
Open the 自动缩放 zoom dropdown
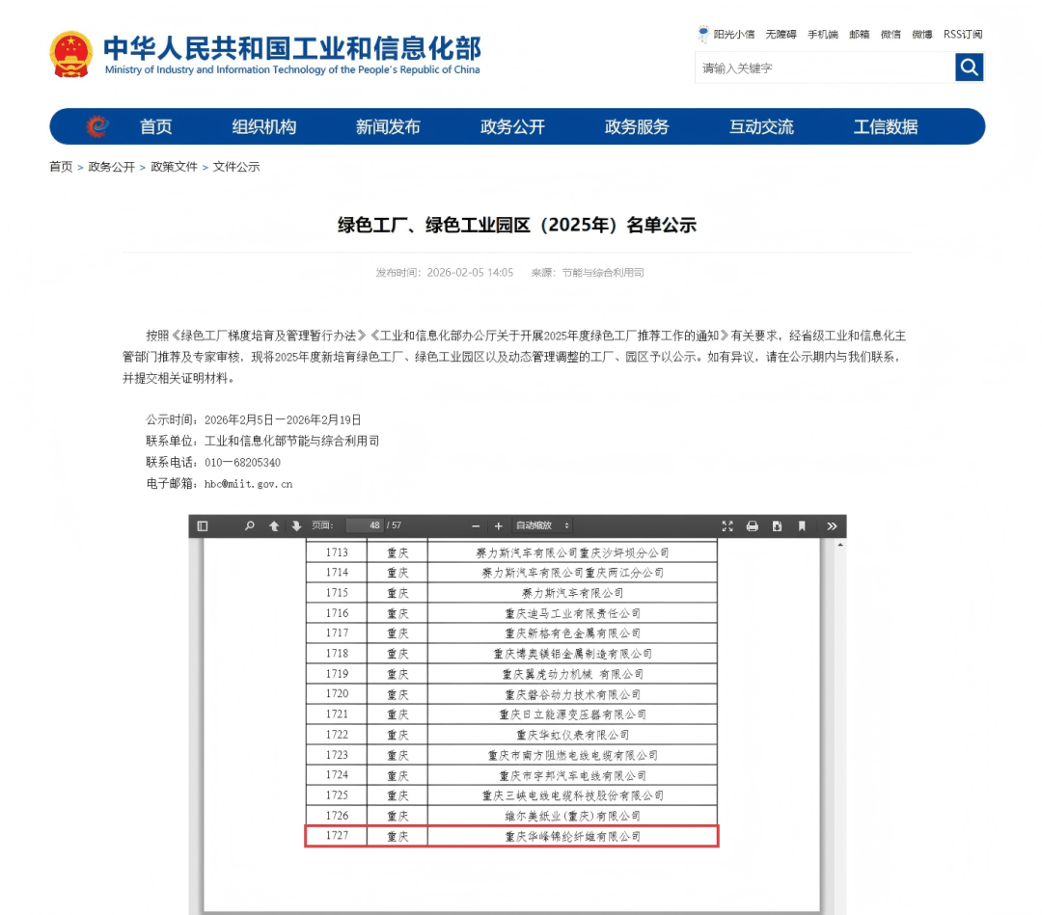543,525
